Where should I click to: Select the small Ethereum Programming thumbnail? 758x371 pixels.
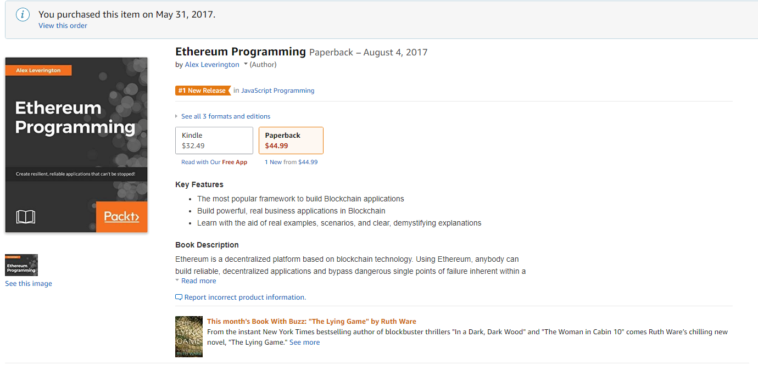pyautogui.click(x=21, y=265)
